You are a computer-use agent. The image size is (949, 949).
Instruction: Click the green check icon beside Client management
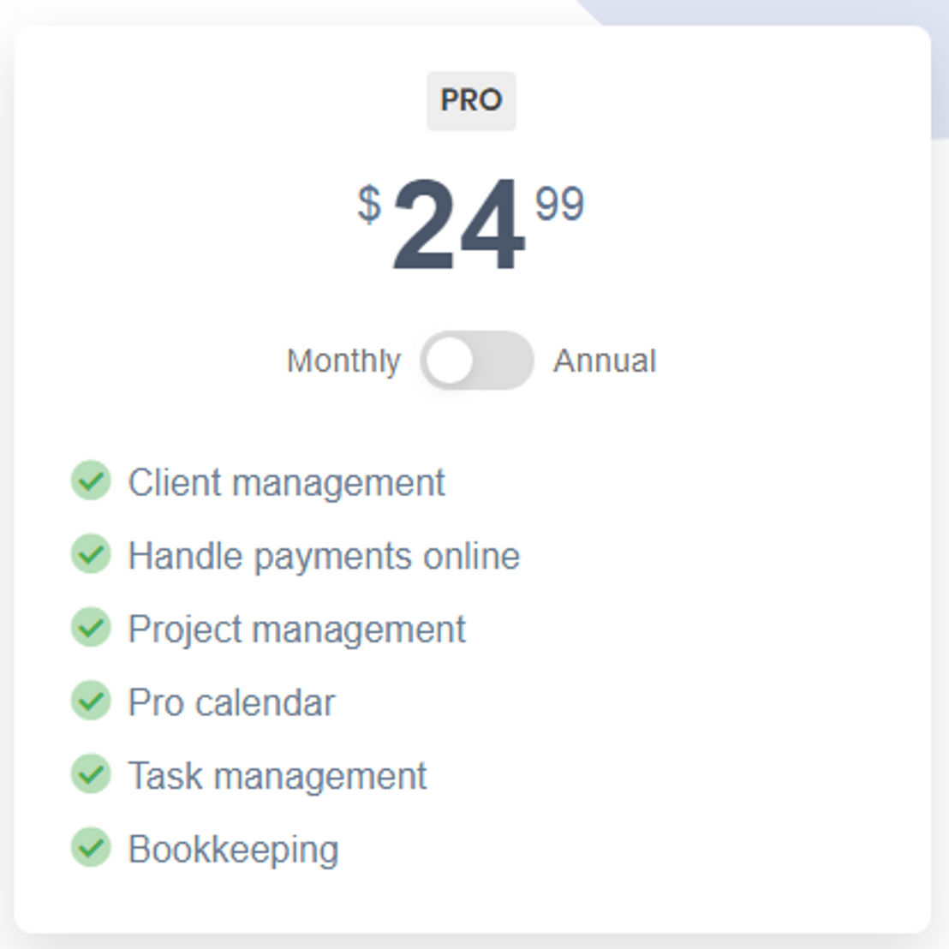pyautogui.click(x=91, y=480)
